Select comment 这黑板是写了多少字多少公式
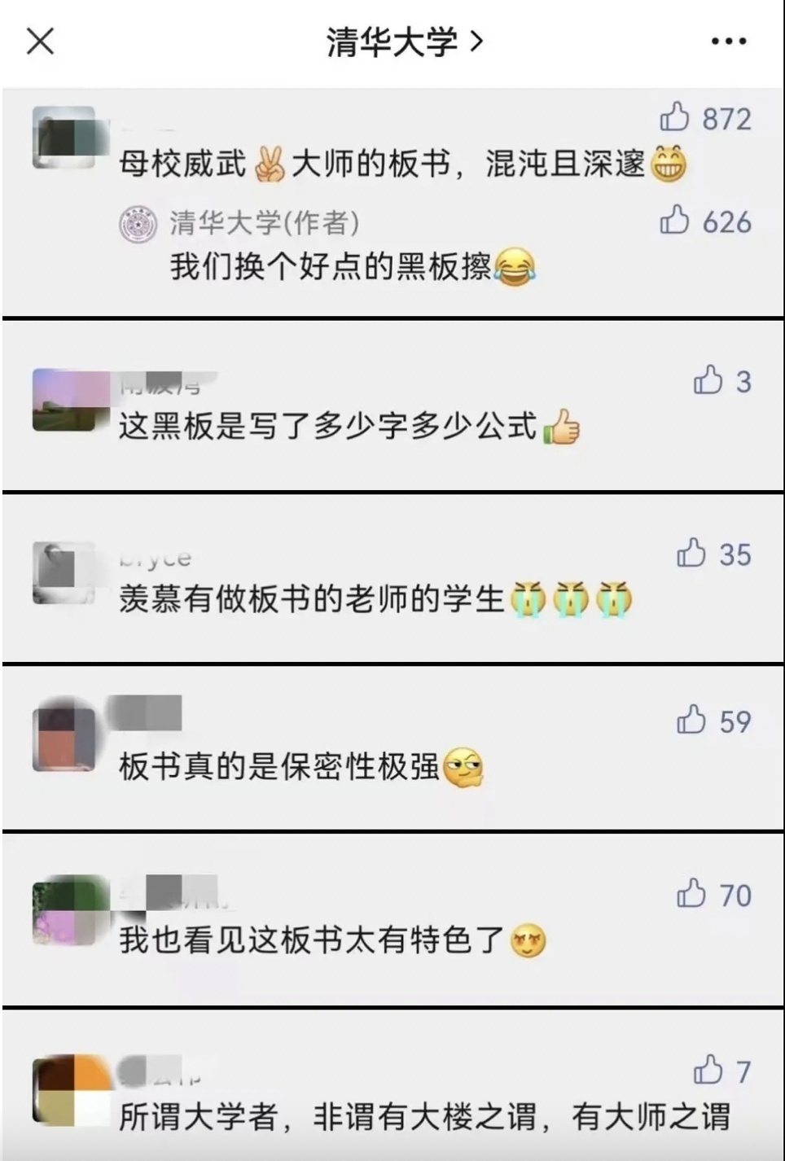The image size is (785, 1161). 349,426
